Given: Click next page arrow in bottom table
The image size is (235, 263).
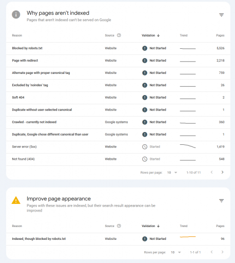Looking at the screenshot, I should (222, 252).
